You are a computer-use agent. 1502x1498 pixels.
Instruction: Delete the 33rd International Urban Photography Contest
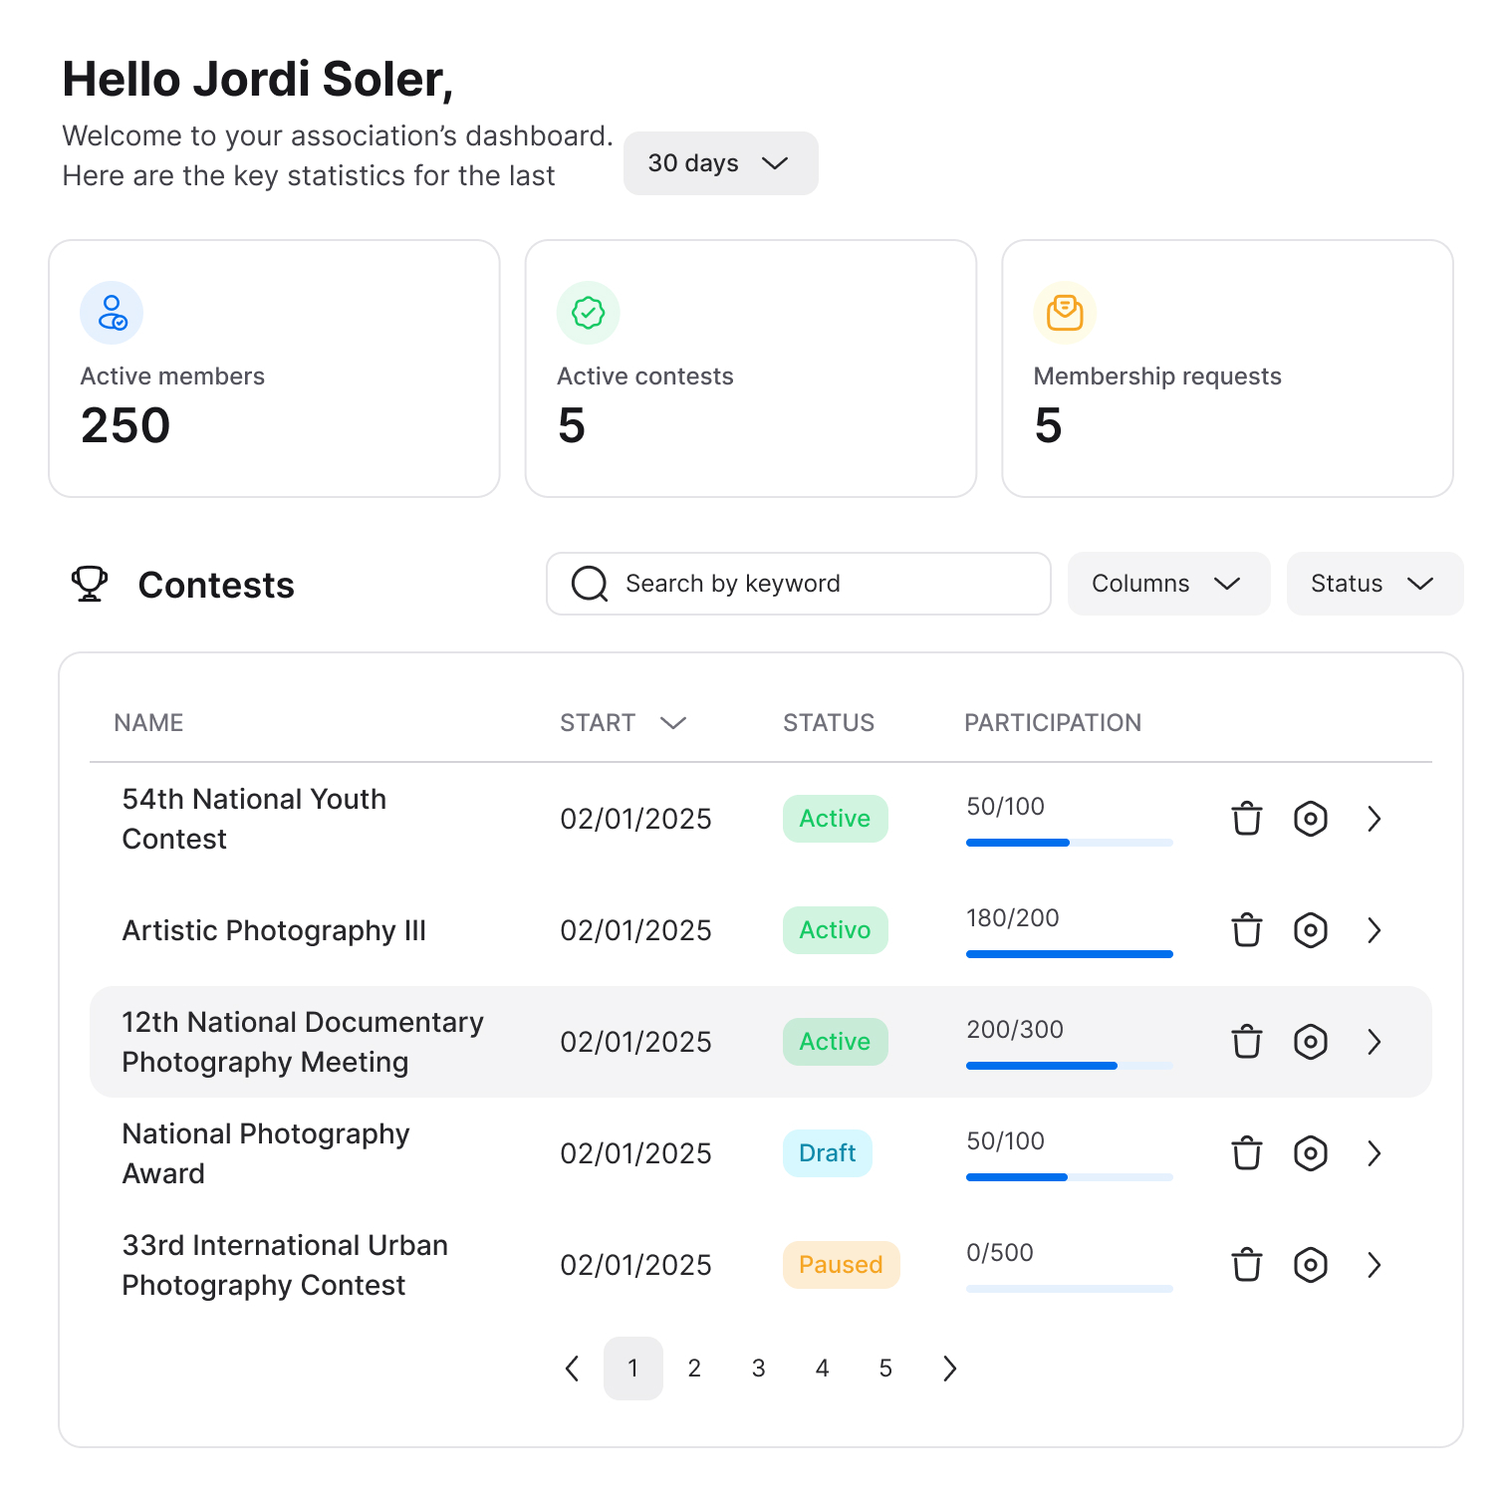pos(1246,1265)
